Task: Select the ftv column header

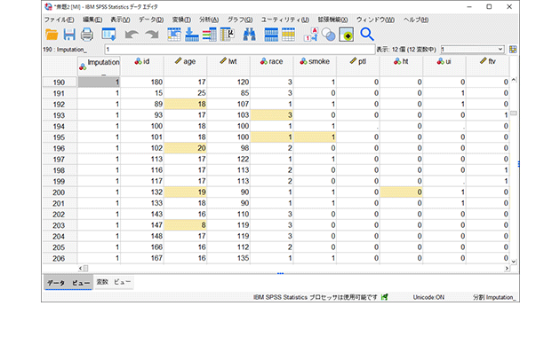Action: click(488, 66)
